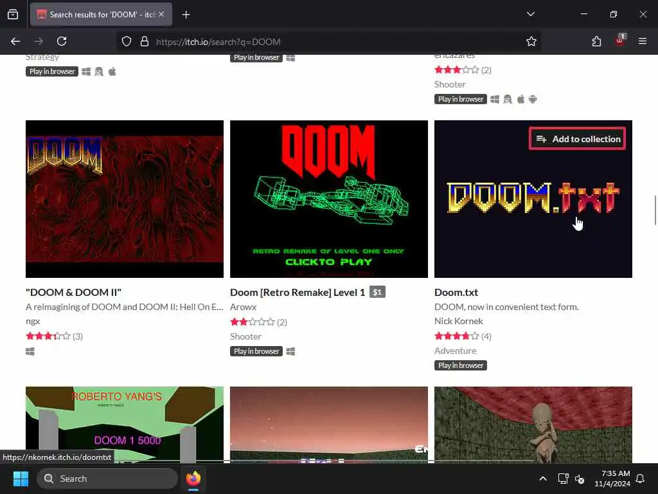This screenshot has width=658, height=494.
Task: Visit author ngx's profile
Action: pos(33,322)
